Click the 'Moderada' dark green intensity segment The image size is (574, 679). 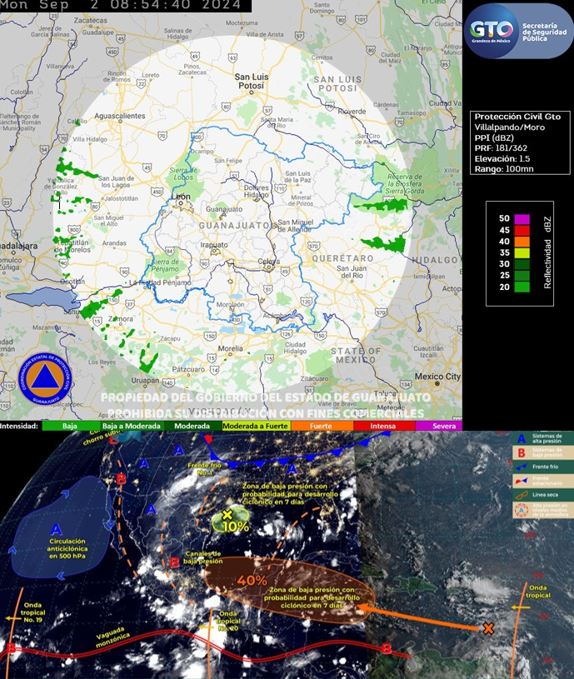click(x=192, y=426)
